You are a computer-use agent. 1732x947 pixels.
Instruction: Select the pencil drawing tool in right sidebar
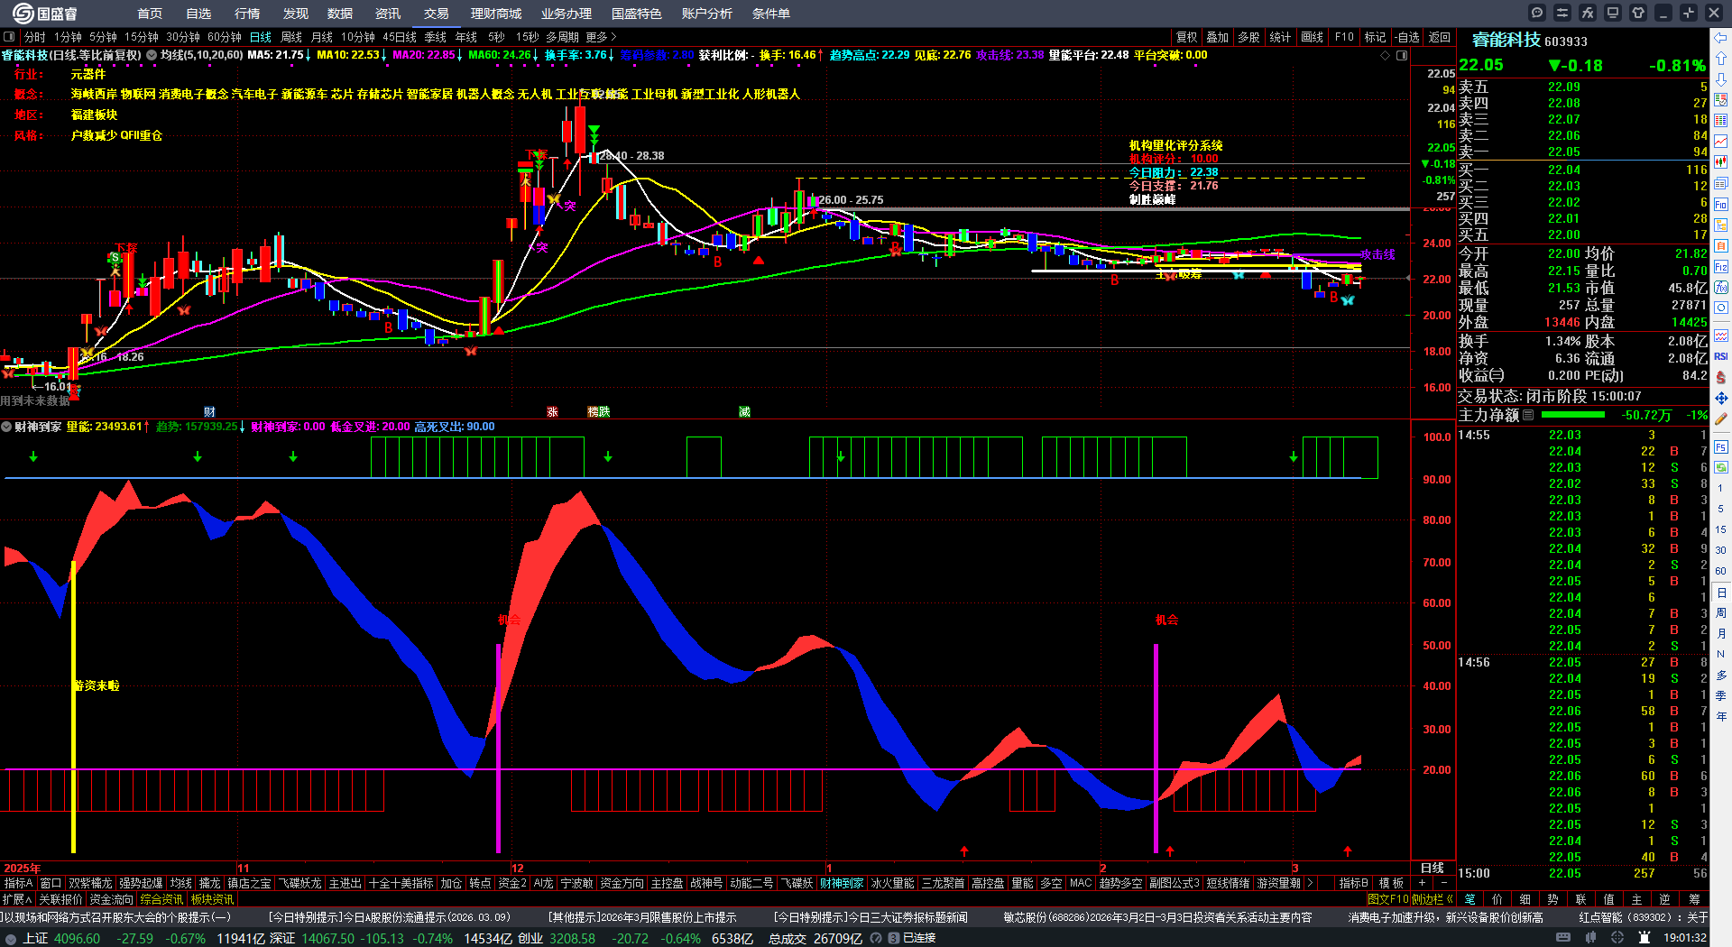1721,418
